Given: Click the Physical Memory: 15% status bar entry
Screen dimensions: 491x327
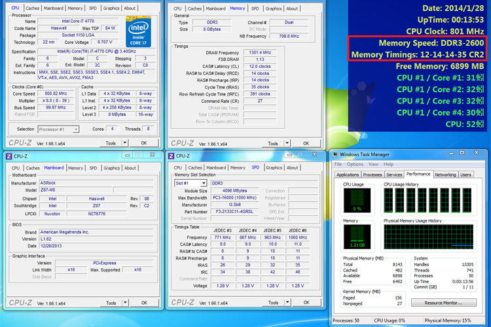Looking at the screenshot, I should [448, 320].
